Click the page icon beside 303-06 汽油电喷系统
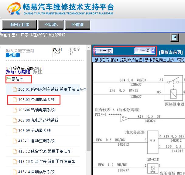The width and height of the screenshot is (185, 175). [x=15, y=110]
